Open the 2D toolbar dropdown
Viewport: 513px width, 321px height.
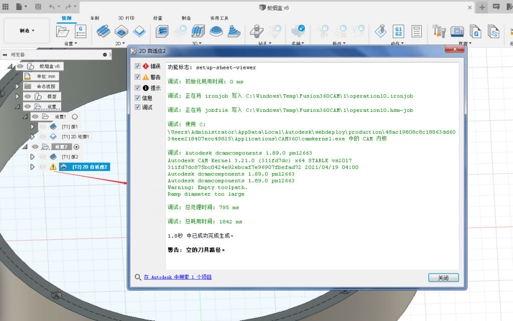[x=120, y=43]
